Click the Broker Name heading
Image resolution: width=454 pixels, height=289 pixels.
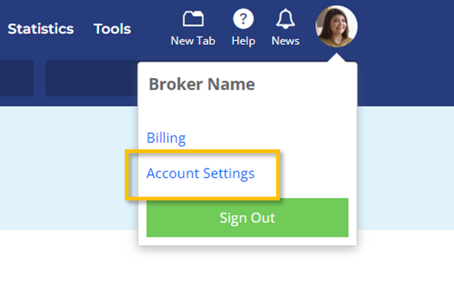pyautogui.click(x=202, y=84)
